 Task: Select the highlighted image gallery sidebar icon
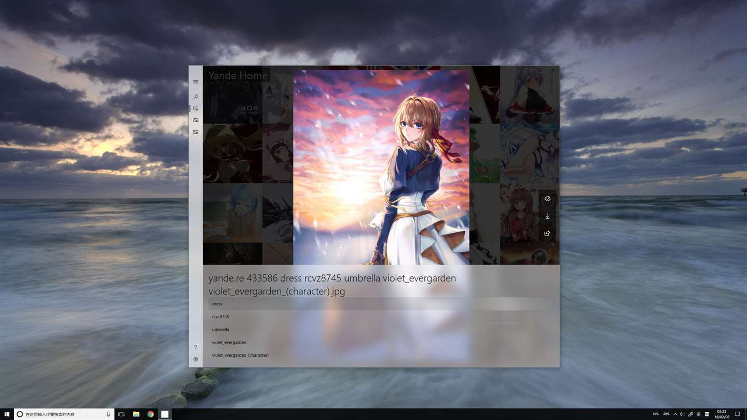pyautogui.click(x=196, y=109)
